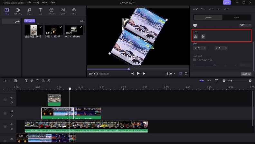255x144 pixels.
Task: Mute the FIFA World Cup video track
Action: point(12,129)
